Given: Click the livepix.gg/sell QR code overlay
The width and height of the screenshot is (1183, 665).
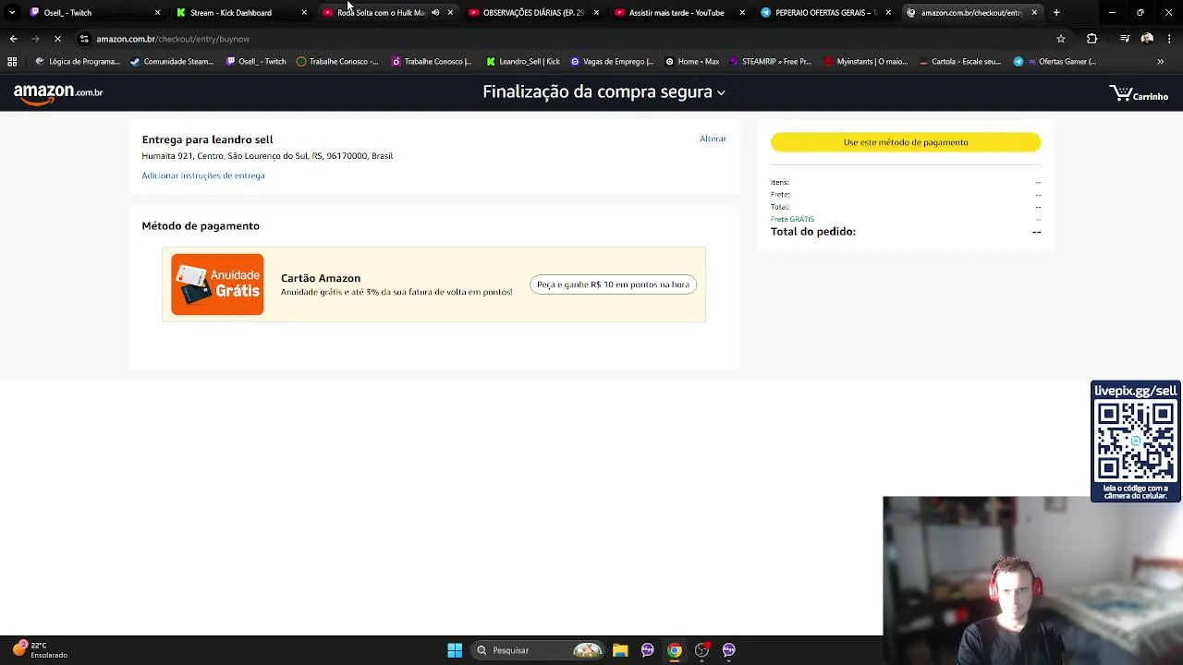Looking at the screenshot, I should 1135,441.
